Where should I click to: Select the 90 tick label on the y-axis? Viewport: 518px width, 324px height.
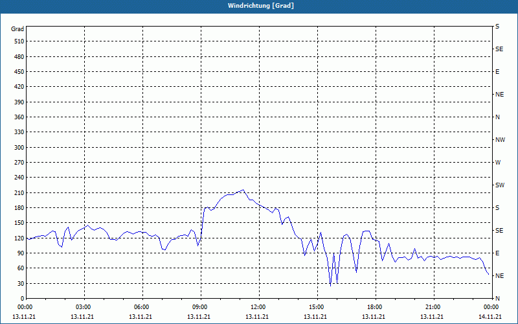(21, 253)
